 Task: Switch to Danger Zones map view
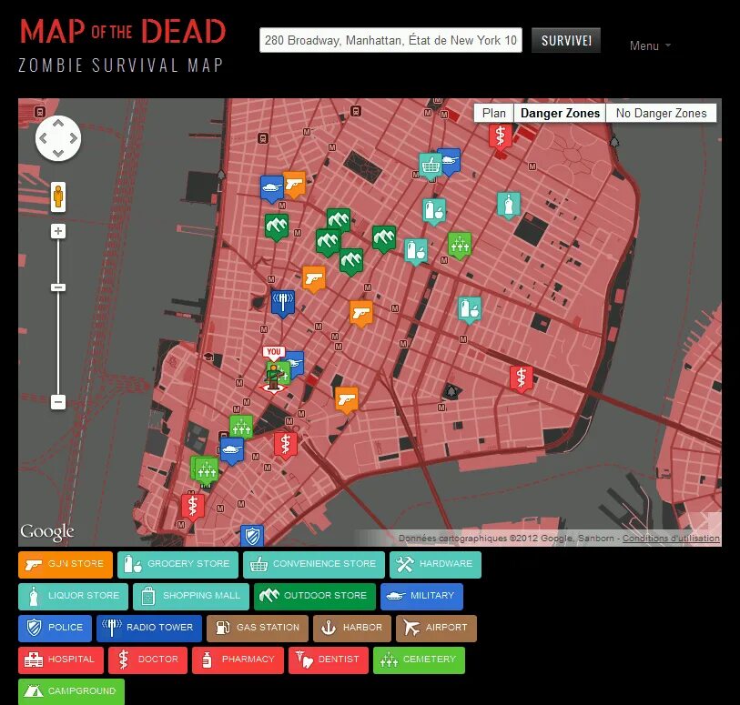click(560, 113)
